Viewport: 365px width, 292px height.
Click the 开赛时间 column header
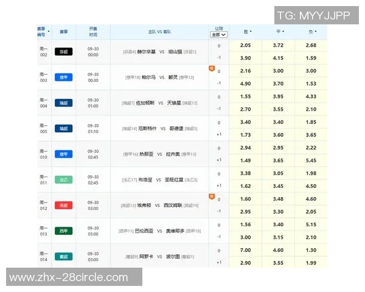(x=93, y=32)
